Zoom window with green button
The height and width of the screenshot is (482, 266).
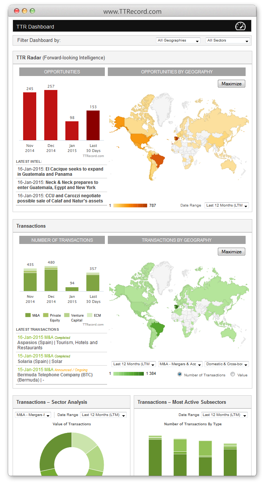coord(32,11)
